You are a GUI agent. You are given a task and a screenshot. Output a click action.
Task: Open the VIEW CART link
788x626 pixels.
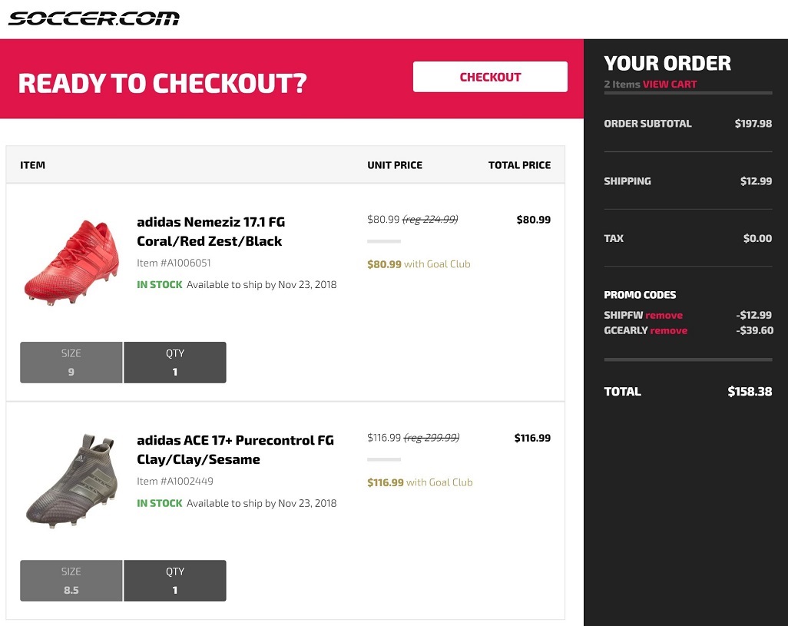670,84
